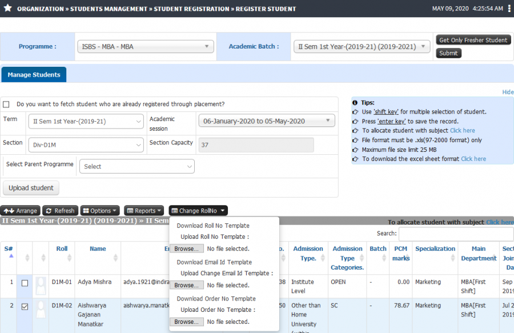The height and width of the screenshot is (333, 514).
Task: Click the Institute Level admission type cell
Action: click(x=303, y=287)
